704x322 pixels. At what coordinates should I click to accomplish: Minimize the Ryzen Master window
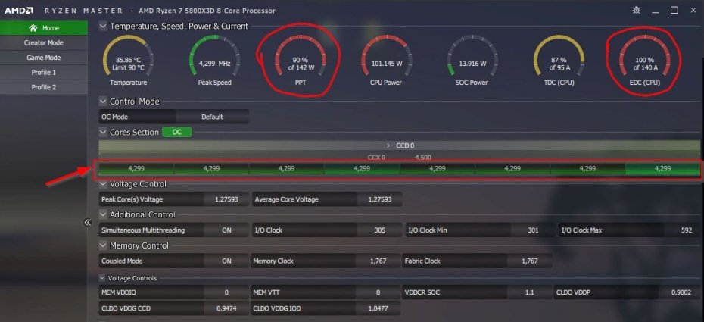(656, 10)
